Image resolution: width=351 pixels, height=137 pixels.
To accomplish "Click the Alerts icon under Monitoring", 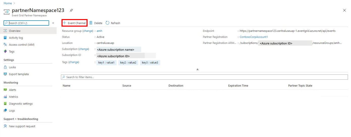I will [5, 90].
